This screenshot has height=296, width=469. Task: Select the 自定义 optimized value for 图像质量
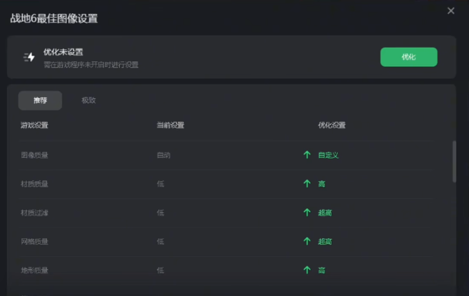(x=328, y=155)
